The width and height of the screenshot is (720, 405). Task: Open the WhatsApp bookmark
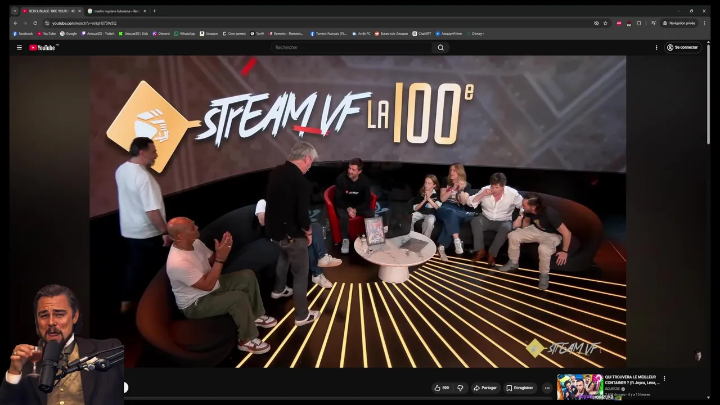click(x=184, y=34)
